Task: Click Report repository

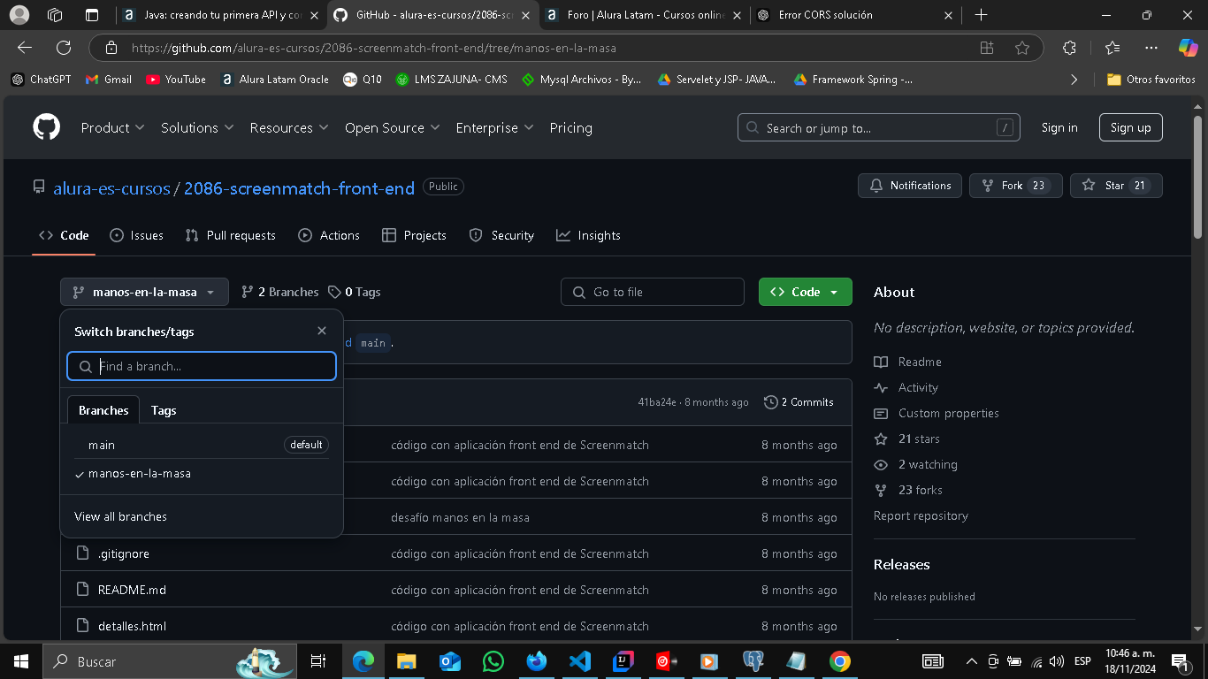Action: pyautogui.click(x=921, y=515)
